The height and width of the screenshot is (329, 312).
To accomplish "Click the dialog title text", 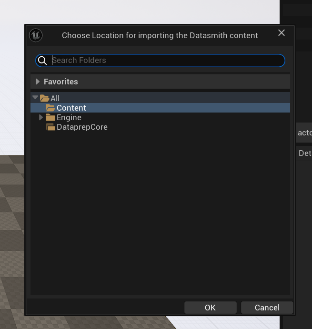I will (x=160, y=35).
